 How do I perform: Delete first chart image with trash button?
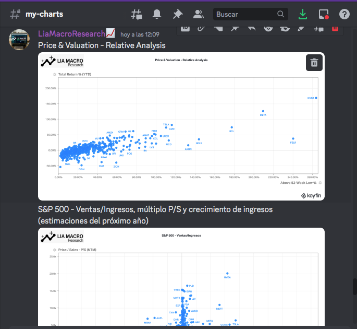point(314,63)
